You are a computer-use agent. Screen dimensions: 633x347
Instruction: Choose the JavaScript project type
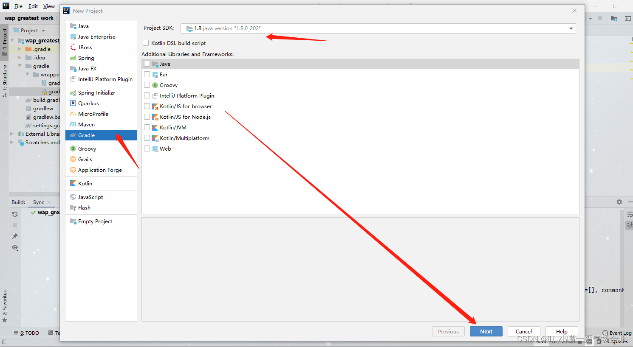pyautogui.click(x=101, y=197)
